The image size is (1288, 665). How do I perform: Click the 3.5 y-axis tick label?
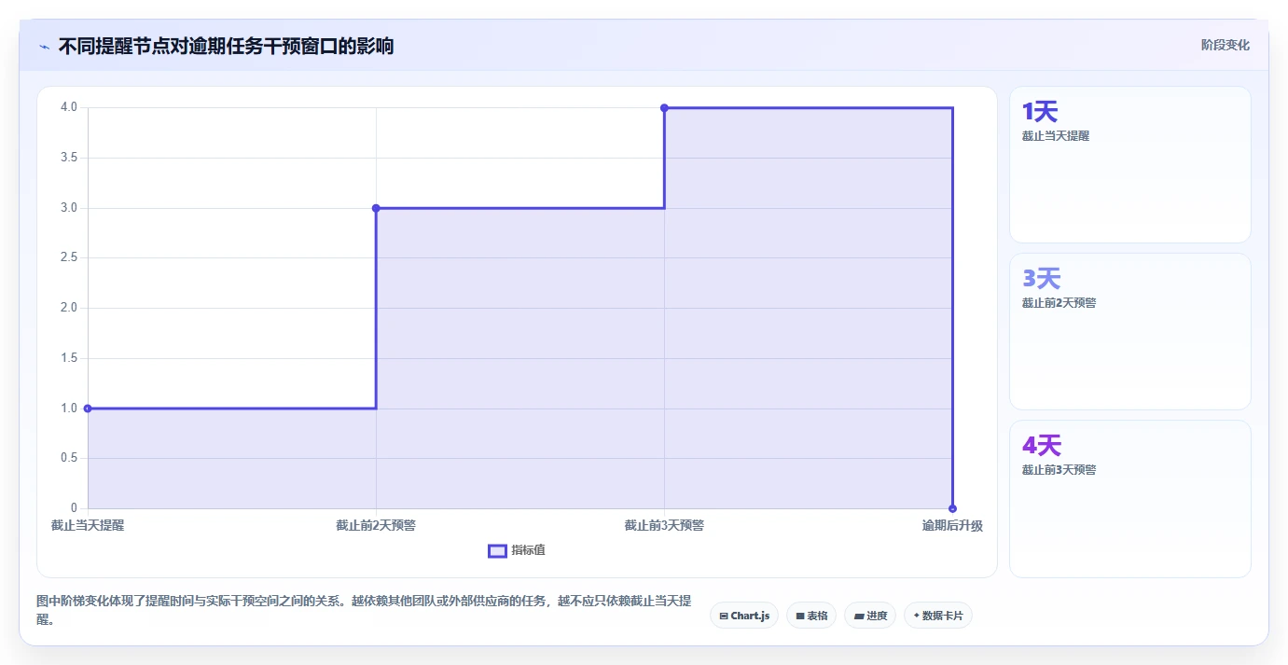coord(69,158)
